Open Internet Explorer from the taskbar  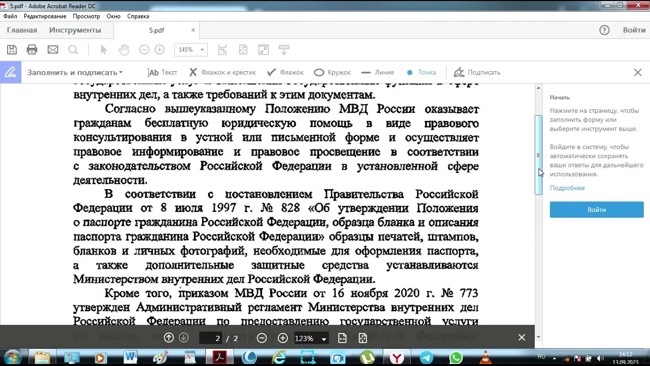pos(278,357)
